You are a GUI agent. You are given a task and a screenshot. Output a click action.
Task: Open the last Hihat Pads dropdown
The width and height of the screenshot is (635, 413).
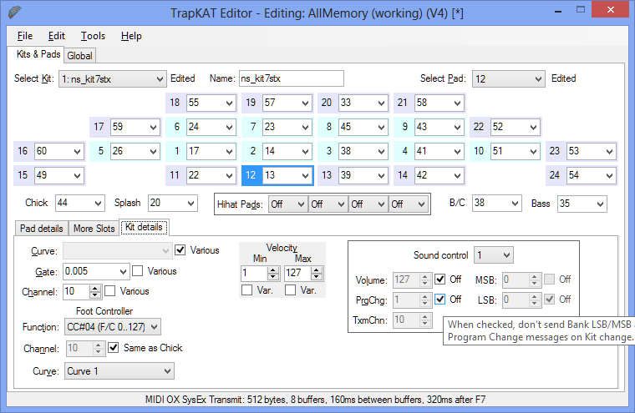(x=408, y=204)
